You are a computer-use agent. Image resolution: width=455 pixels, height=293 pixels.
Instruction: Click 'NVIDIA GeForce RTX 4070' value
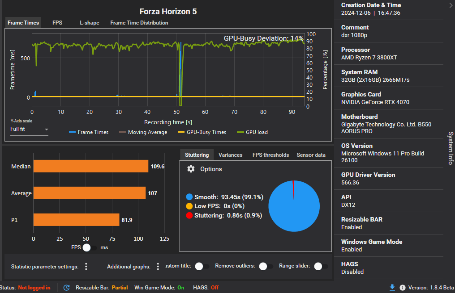pos(375,102)
